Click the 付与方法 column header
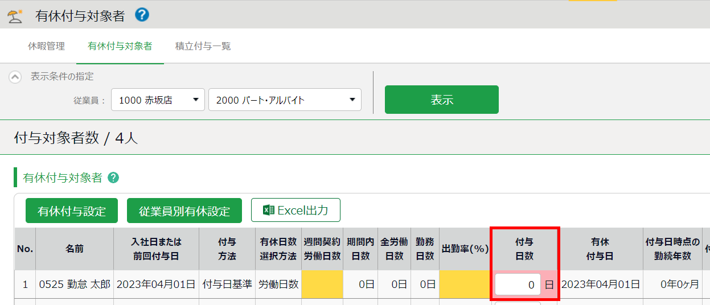 pos(227,249)
